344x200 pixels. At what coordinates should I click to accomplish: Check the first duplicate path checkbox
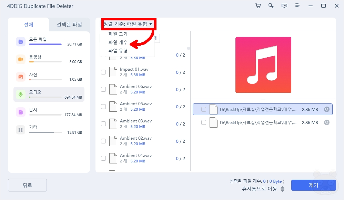pos(204,109)
